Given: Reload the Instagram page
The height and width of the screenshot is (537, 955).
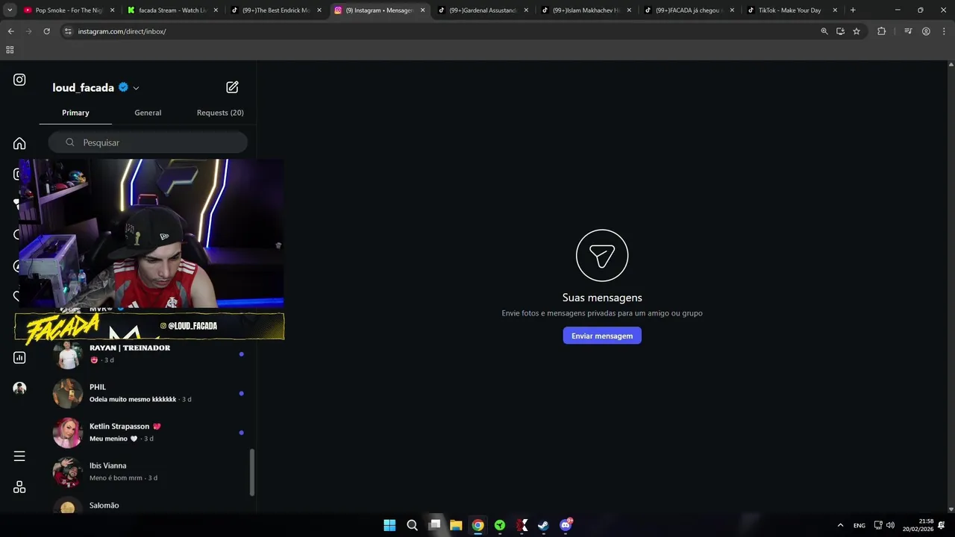Looking at the screenshot, I should 46,31.
